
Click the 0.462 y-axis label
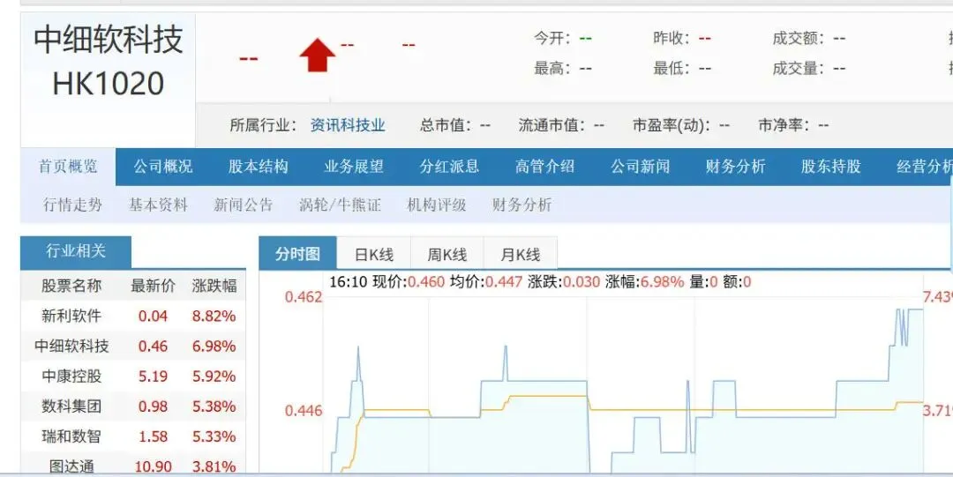[x=304, y=297]
